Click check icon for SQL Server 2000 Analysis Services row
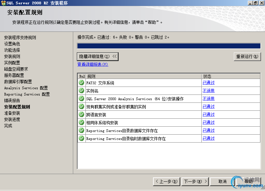265x191 pixels. pos(81,98)
